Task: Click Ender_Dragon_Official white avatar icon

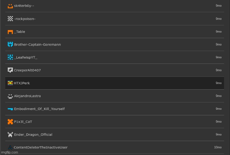Action: pos(10,135)
